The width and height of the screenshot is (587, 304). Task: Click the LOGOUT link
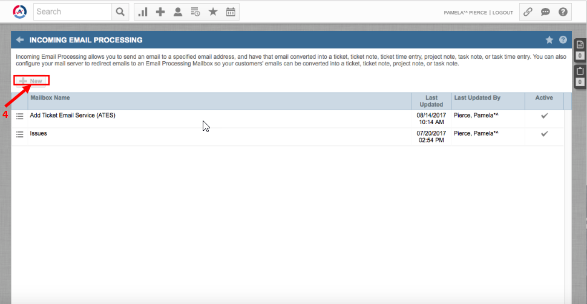click(502, 12)
